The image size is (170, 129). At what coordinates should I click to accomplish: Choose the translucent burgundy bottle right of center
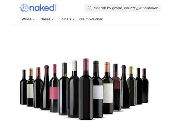[x=117, y=87]
